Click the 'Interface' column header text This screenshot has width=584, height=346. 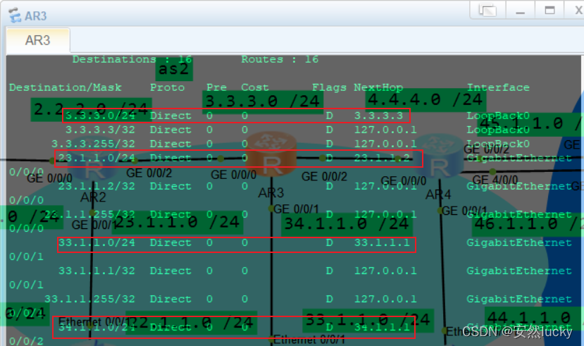498,87
